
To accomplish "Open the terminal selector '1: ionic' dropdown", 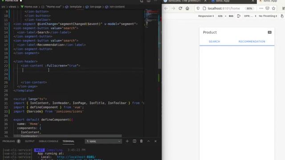I will (x=103, y=141).
